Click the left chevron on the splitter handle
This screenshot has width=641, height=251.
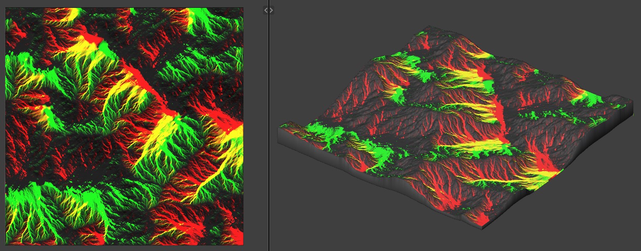266,10
